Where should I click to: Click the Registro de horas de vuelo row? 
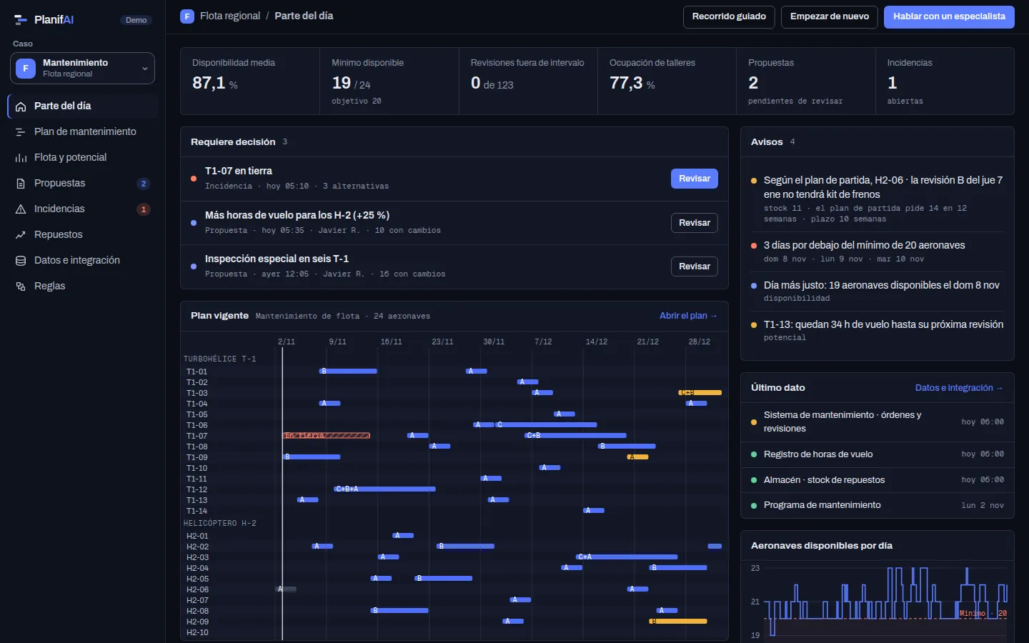click(x=878, y=454)
